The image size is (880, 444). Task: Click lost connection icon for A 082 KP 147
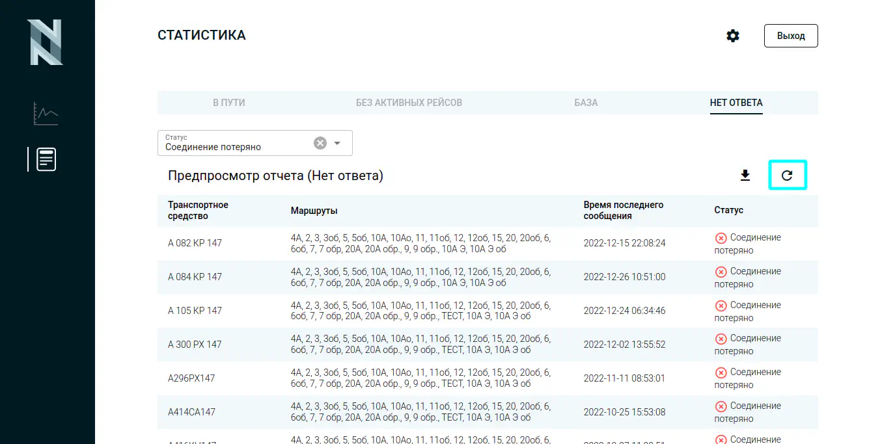(721, 238)
